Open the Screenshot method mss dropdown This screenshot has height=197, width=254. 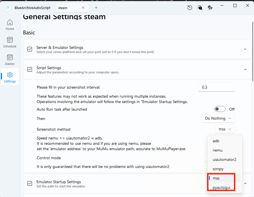point(225,129)
